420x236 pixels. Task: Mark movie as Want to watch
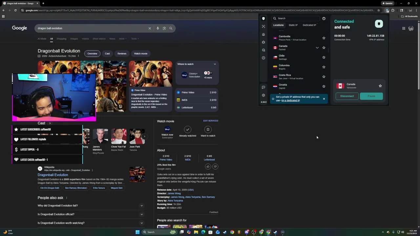coord(208,132)
